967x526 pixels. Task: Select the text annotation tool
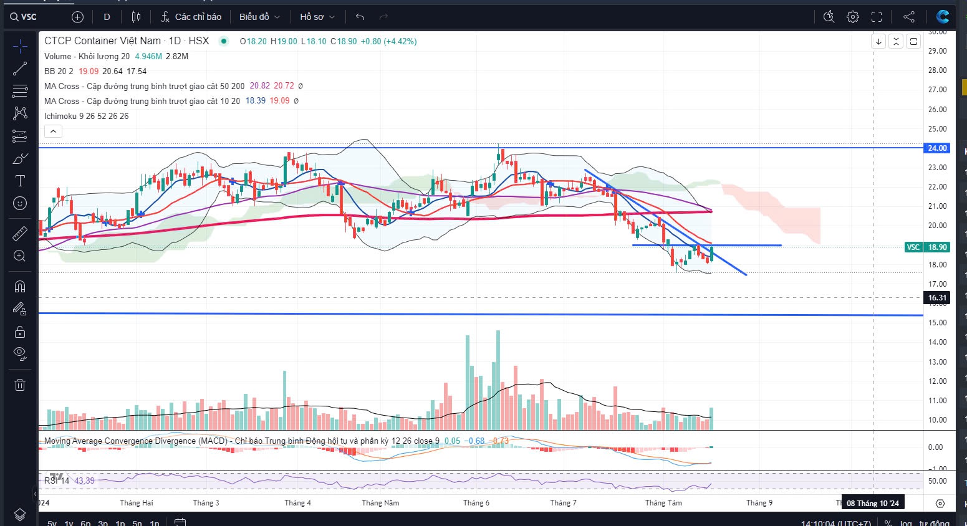20,181
